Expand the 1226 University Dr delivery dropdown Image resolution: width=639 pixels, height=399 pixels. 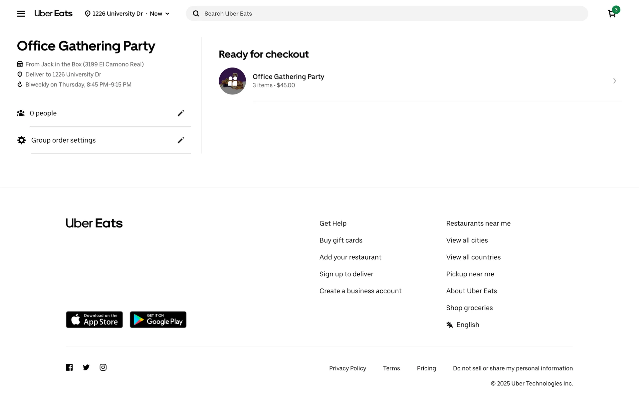(x=127, y=14)
